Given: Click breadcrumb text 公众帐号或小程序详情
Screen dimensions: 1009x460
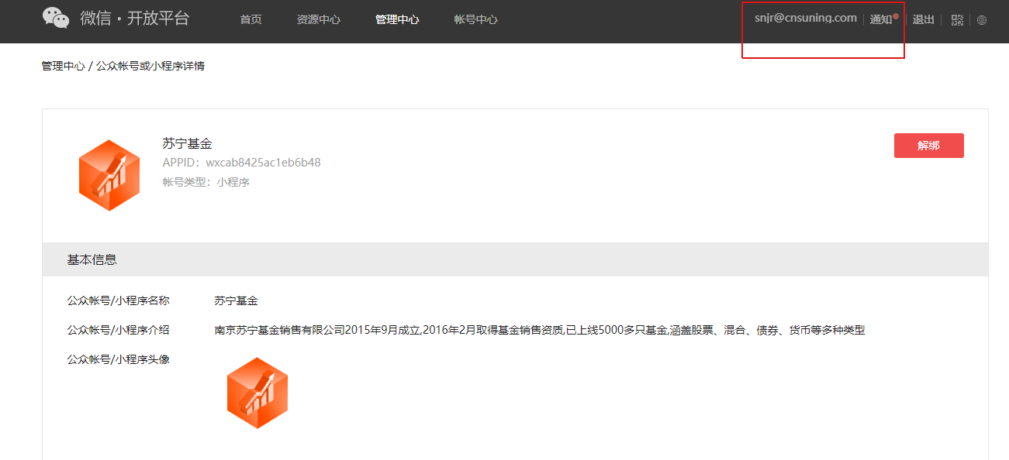Looking at the screenshot, I should point(150,67).
